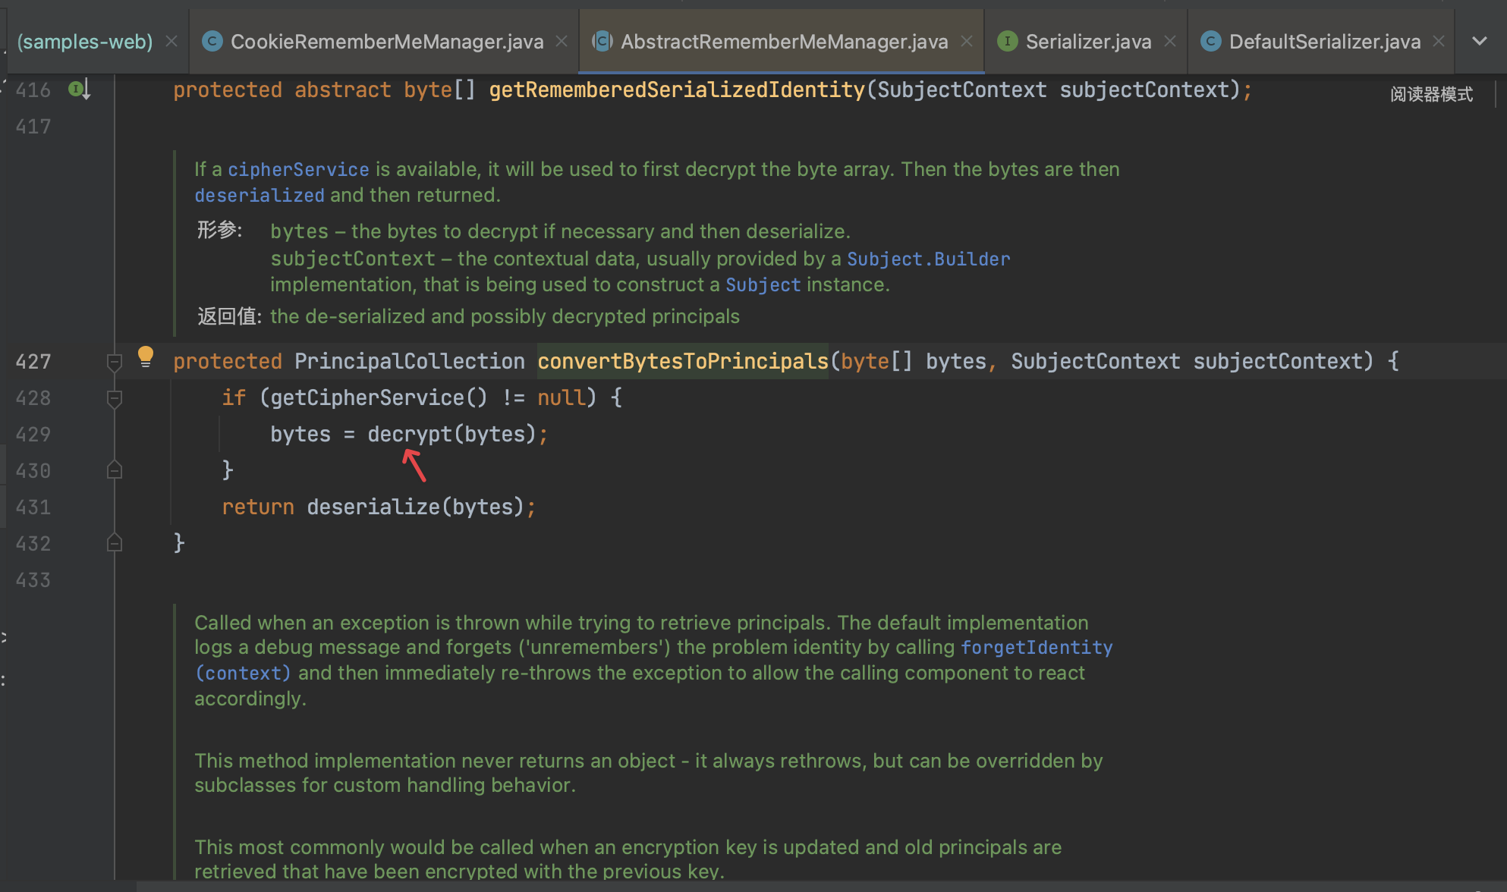1507x892 pixels.
Task: Click the deserialize(bytes) call on line 431
Action: pyautogui.click(x=415, y=507)
